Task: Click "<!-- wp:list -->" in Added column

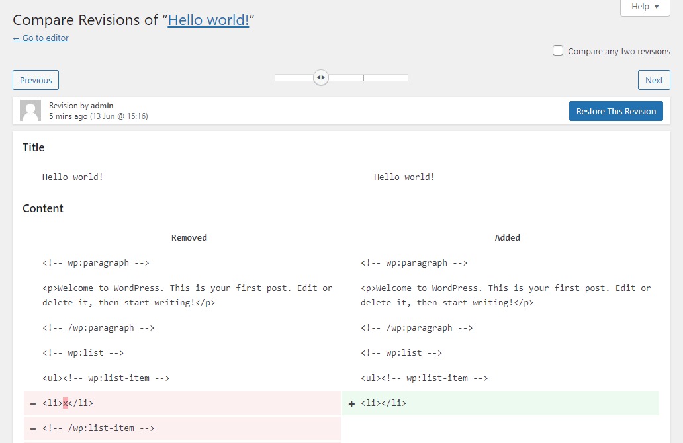Action: 401,352
